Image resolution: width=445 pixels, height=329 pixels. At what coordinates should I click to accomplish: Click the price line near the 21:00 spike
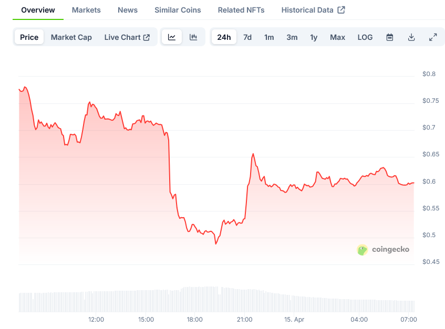pyautogui.click(x=253, y=154)
